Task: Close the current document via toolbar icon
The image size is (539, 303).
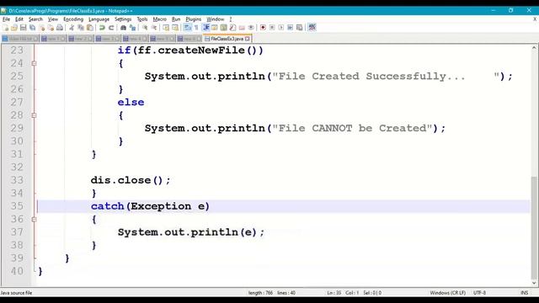Action: (41, 28)
